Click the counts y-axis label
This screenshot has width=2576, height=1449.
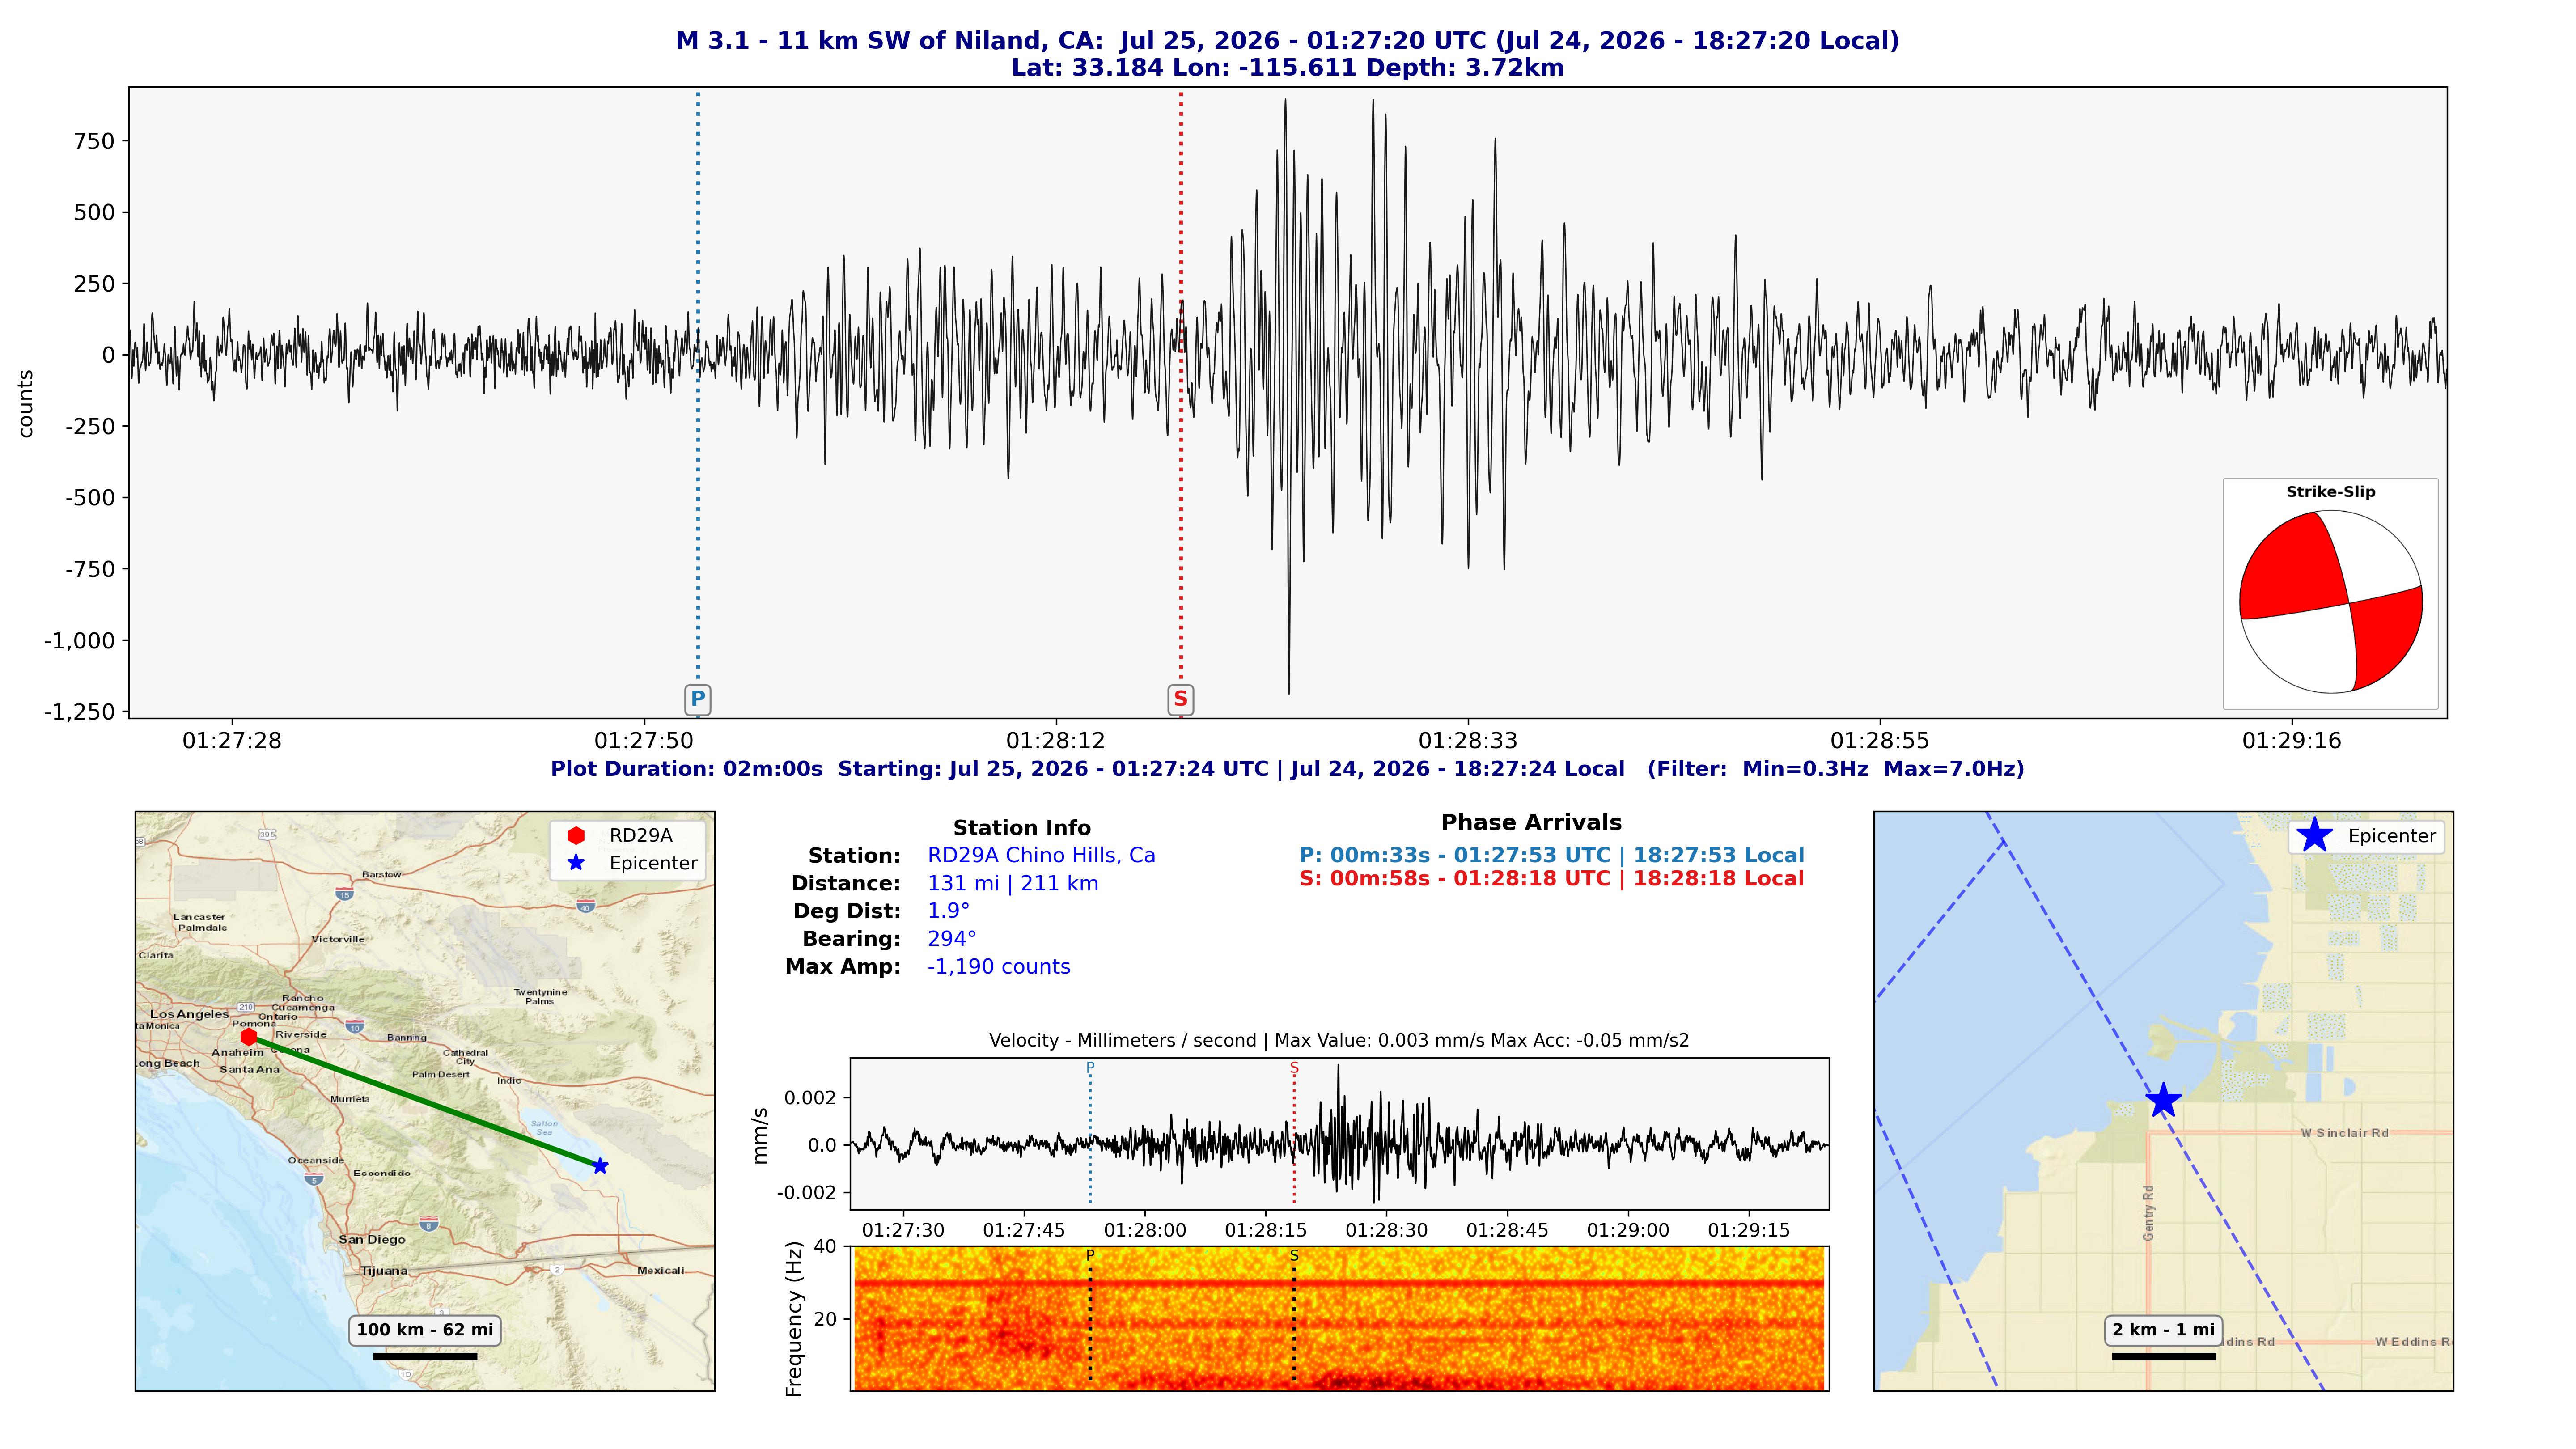coord(26,404)
